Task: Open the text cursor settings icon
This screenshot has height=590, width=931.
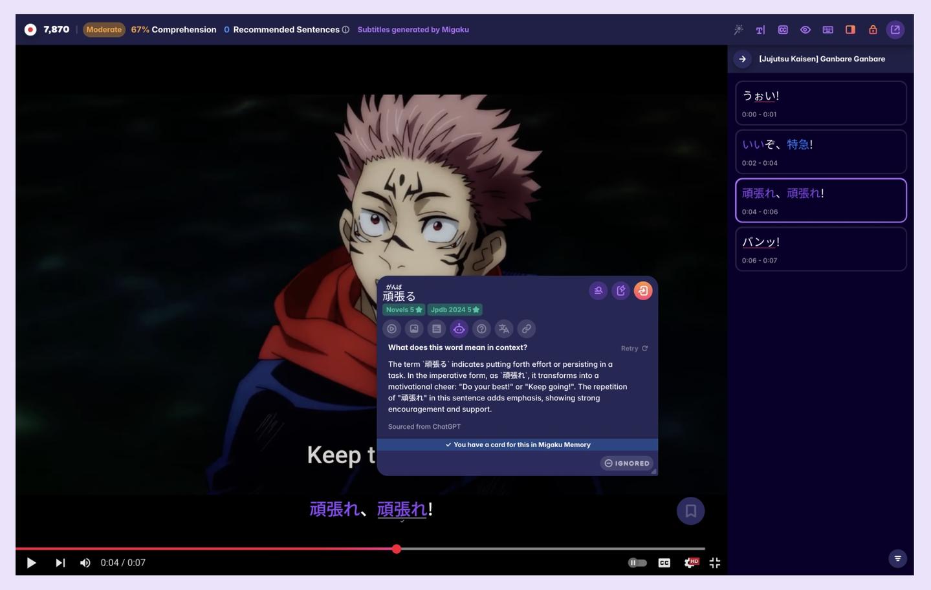Action: pyautogui.click(x=760, y=30)
